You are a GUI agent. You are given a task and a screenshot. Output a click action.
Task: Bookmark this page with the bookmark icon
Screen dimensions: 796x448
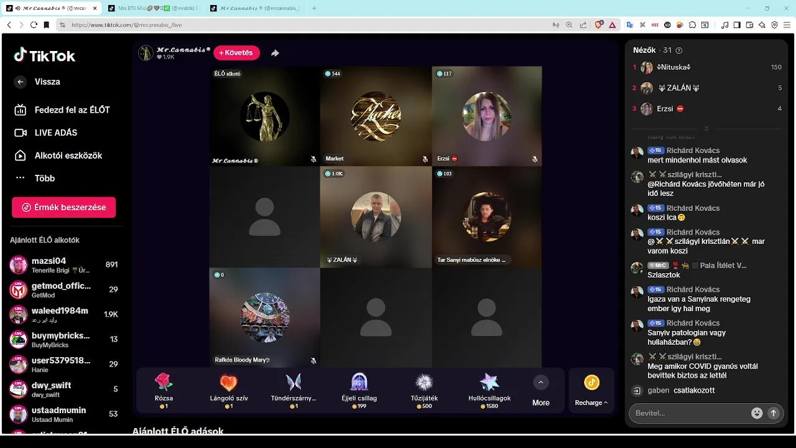(47, 25)
